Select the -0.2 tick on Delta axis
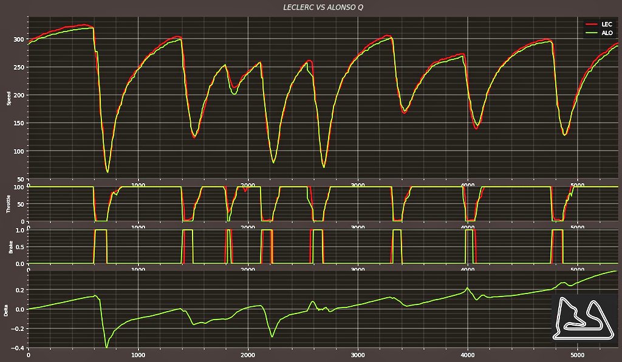 pyautogui.click(x=19, y=329)
